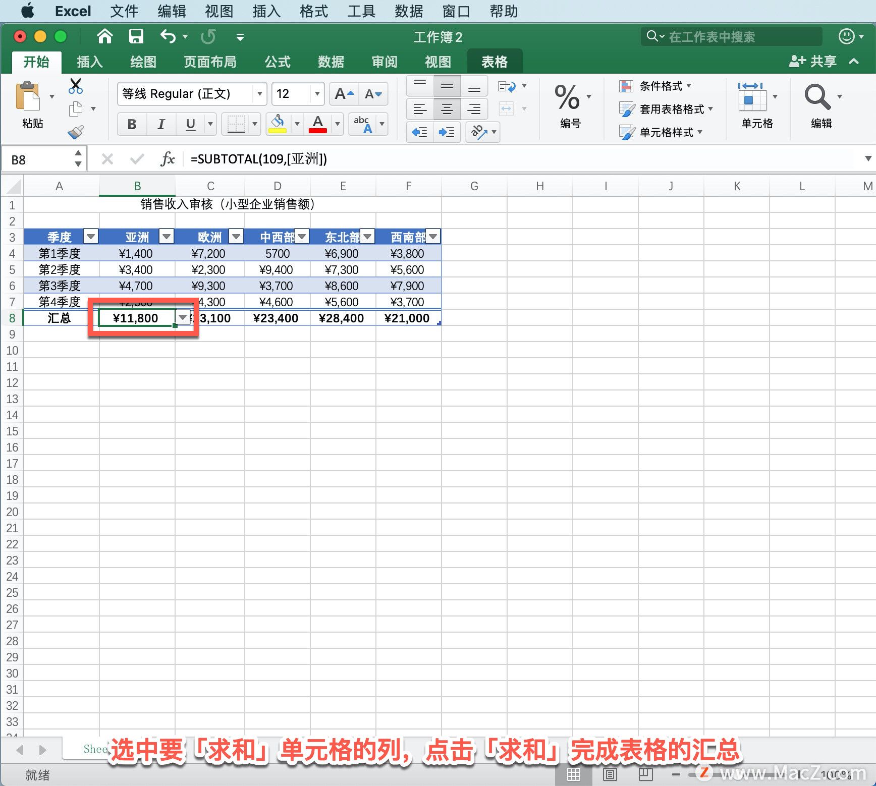Open the font name dropdown
This screenshot has height=786, width=876.
pyautogui.click(x=259, y=94)
